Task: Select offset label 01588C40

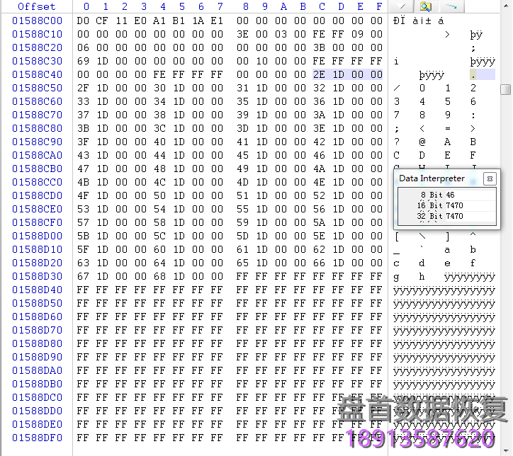Action: (x=37, y=74)
